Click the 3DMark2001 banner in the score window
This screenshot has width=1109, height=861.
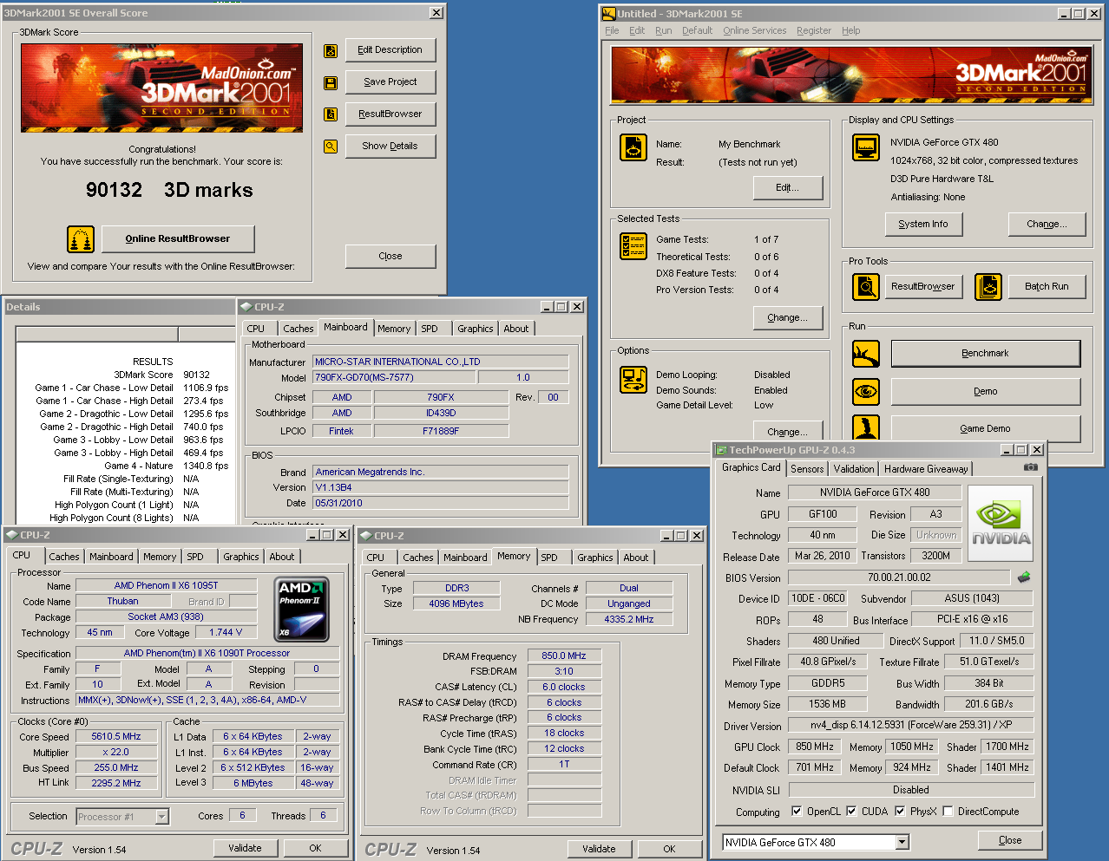[x=161, y=88]
